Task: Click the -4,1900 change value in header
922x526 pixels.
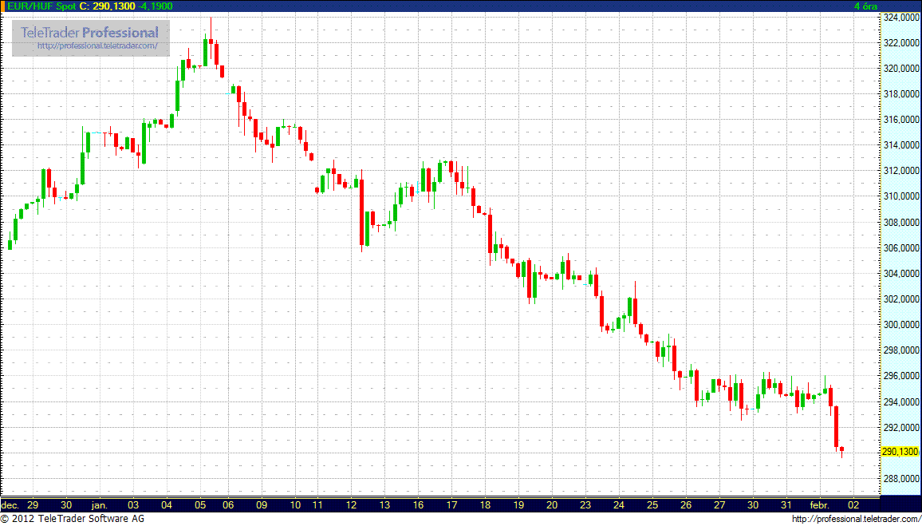Action: pyautogui.click(x=155, y=6)
